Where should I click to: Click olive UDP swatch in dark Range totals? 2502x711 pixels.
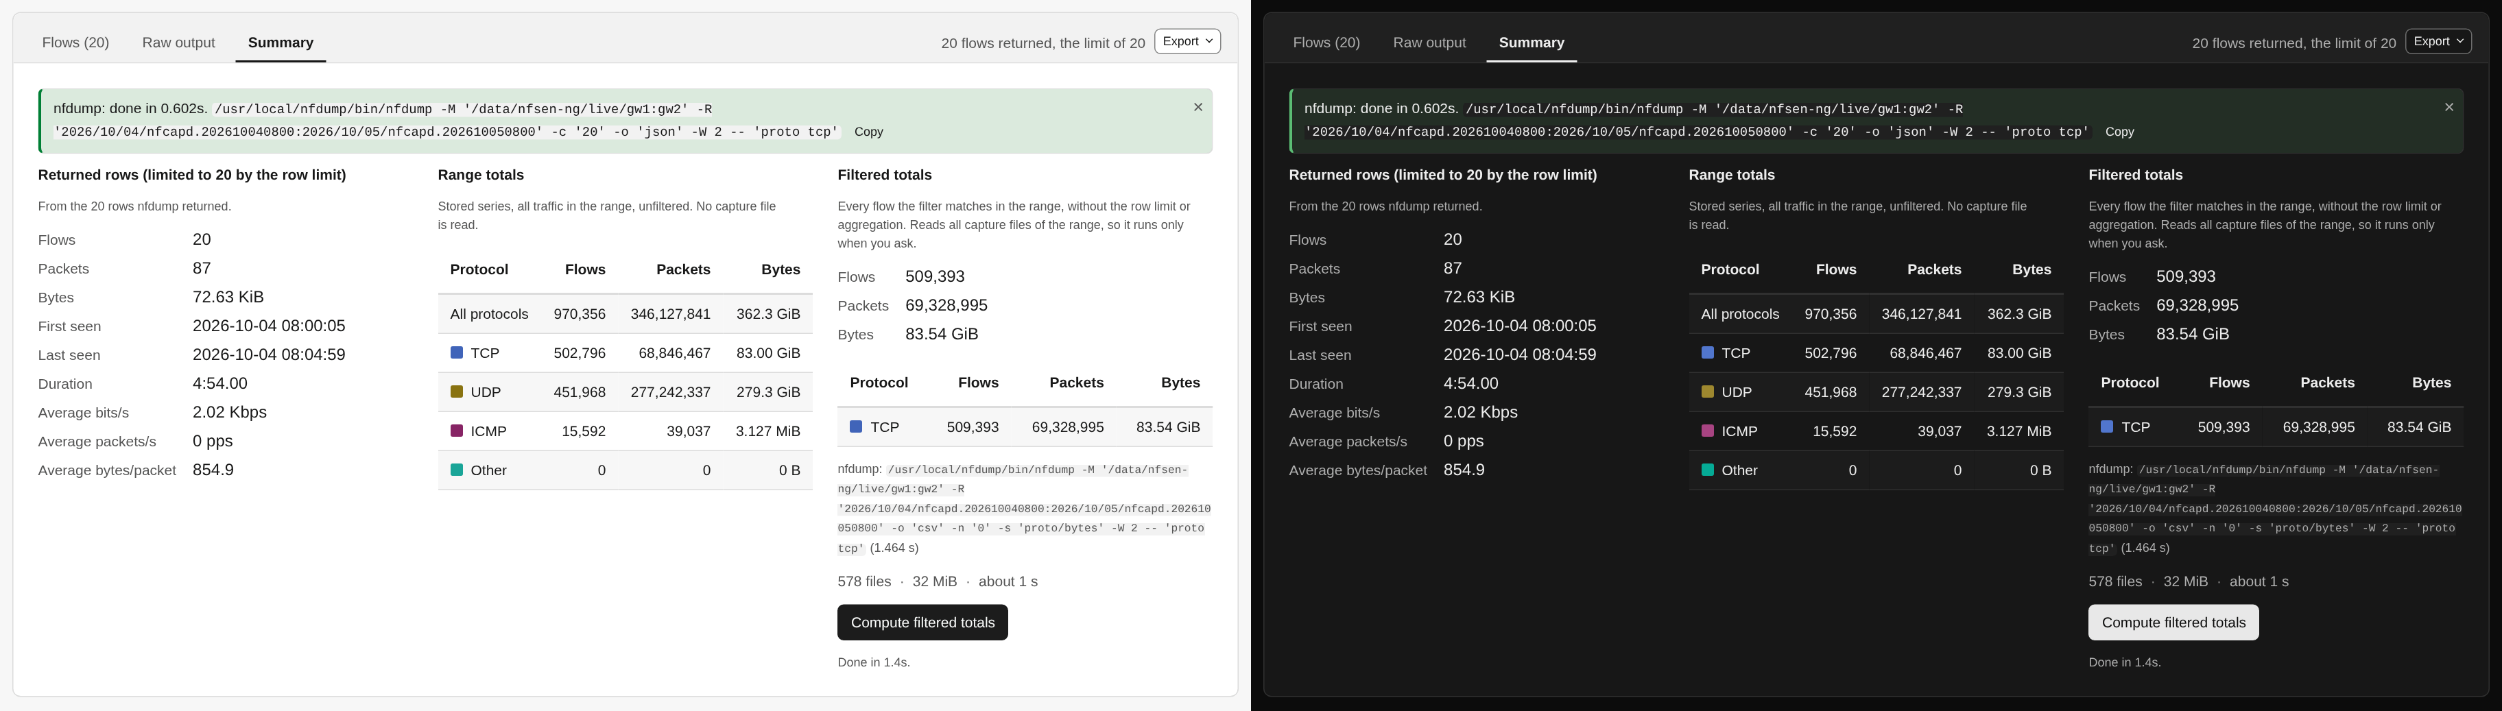point(1708,391)
